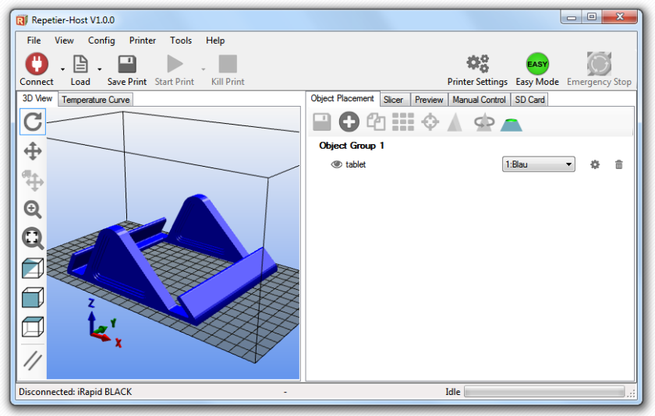Select the move viewpoint tool

pos(33,151)
